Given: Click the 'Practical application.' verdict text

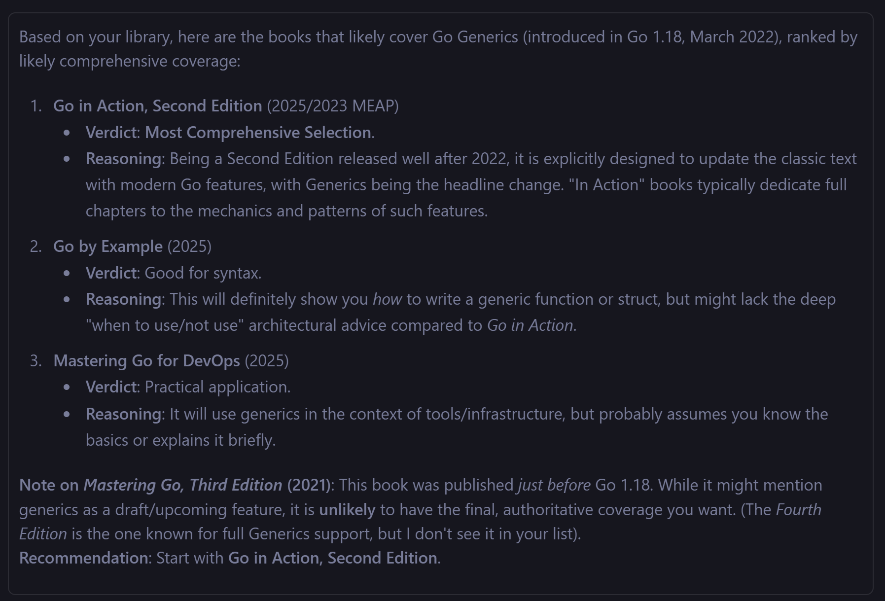Looking at the screenshot, I should [x=217, y=387].
